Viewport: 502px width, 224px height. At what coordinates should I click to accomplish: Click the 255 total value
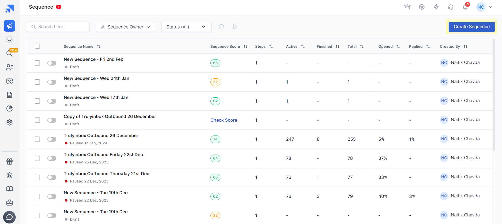pos(352,139)
